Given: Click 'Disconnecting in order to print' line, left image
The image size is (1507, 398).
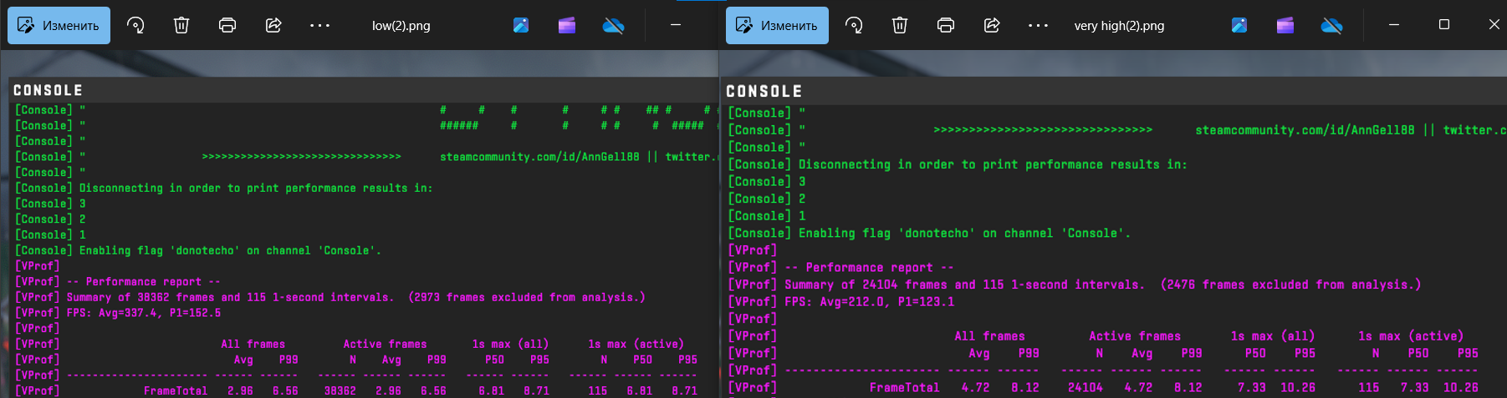Looking at the screenshot, I should [256, 188].
